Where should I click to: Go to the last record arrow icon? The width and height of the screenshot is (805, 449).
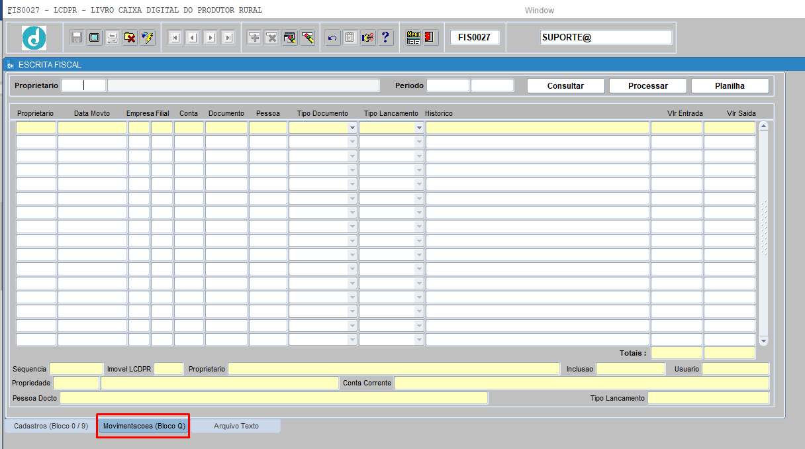pos(228,38)
